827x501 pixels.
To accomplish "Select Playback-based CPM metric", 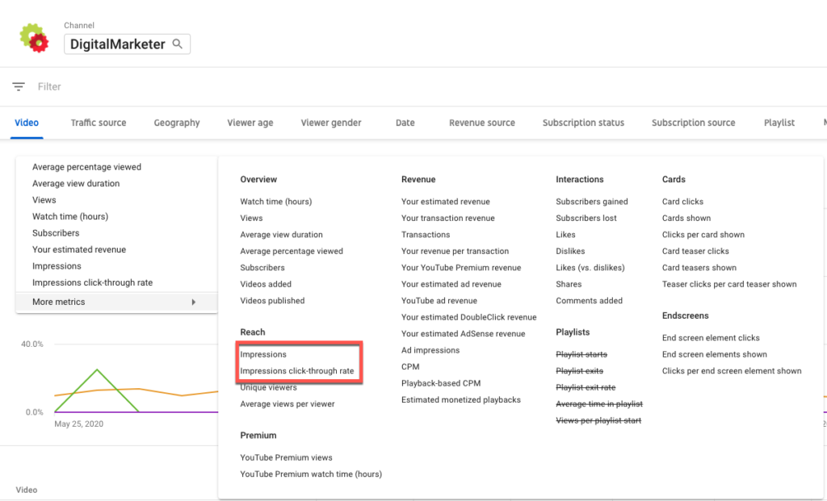I will coord(441,383).
